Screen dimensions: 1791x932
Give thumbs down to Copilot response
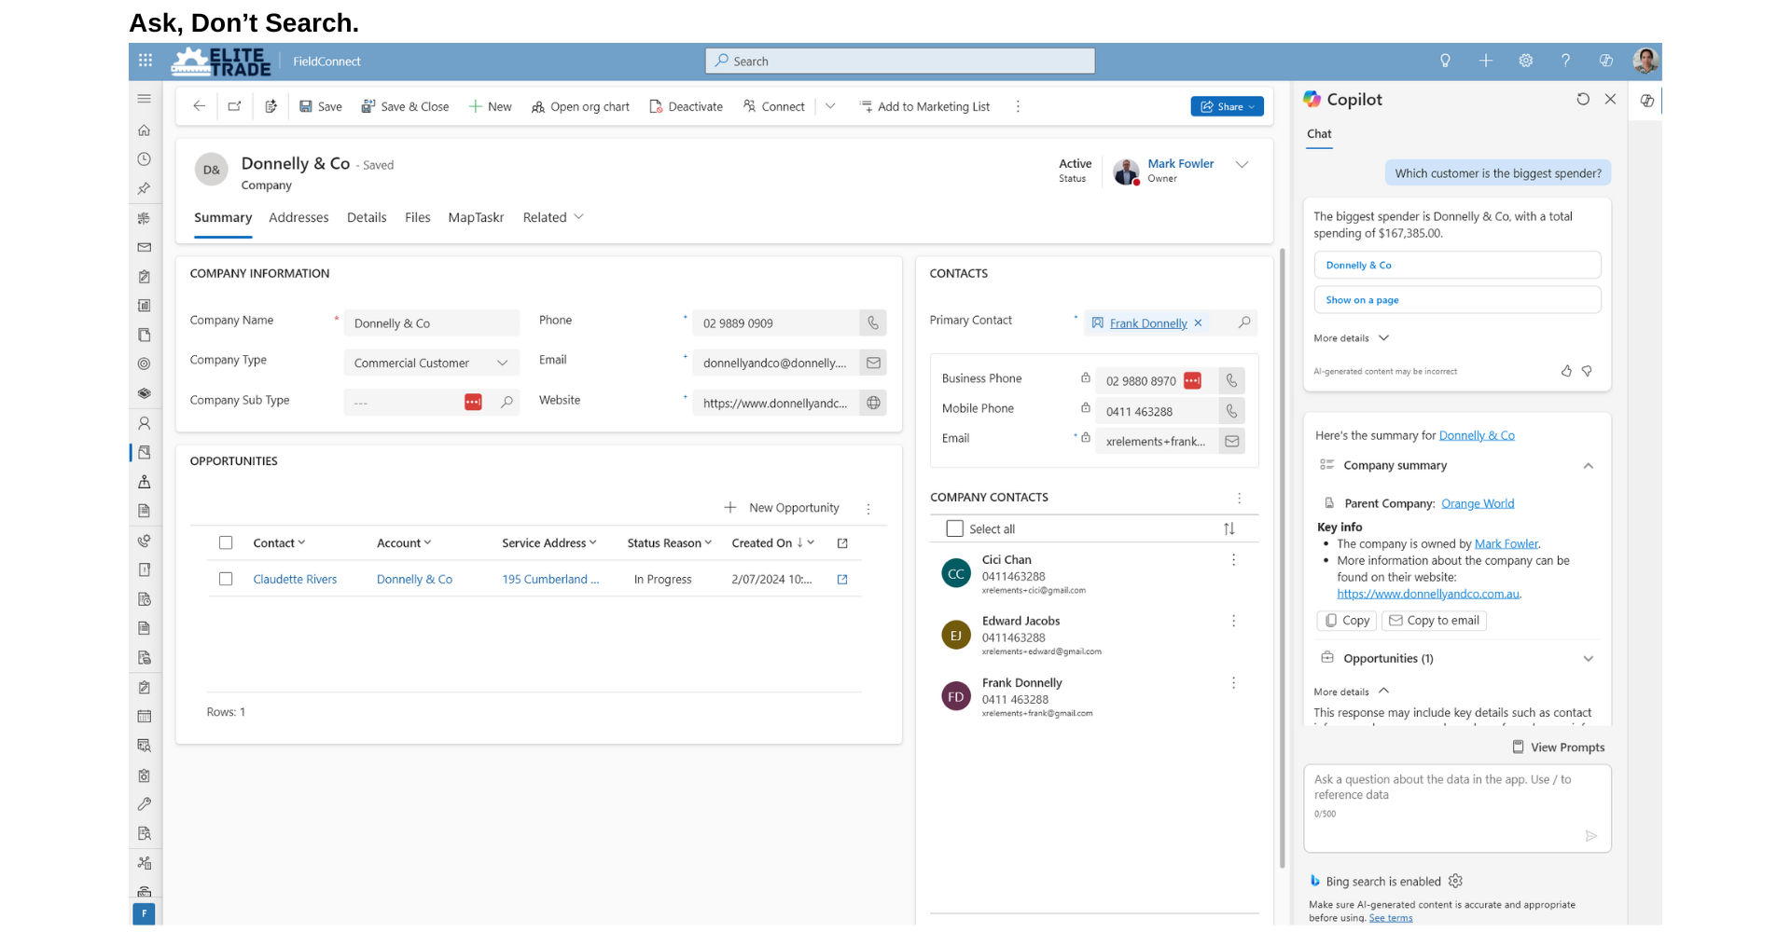coord(1587,371)
